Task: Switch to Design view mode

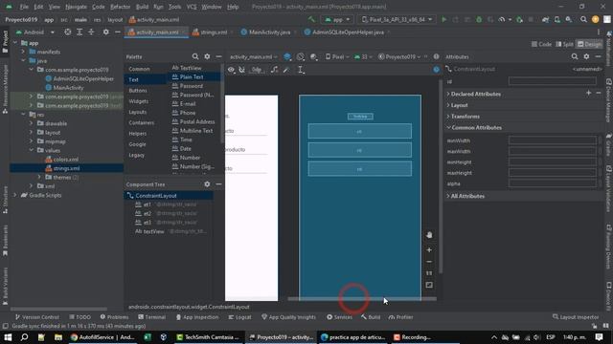Action: coord(590,44)
